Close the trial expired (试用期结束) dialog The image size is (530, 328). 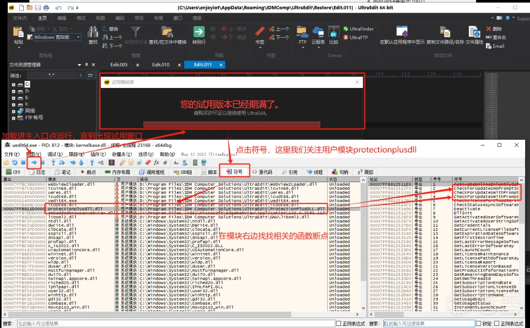(357, 82)
